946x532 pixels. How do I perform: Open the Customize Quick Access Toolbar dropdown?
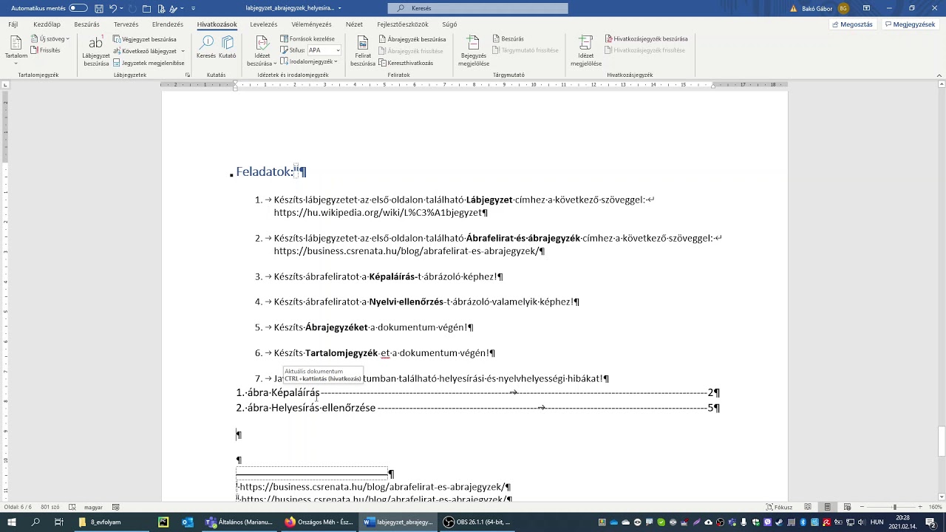coord(194,8)
